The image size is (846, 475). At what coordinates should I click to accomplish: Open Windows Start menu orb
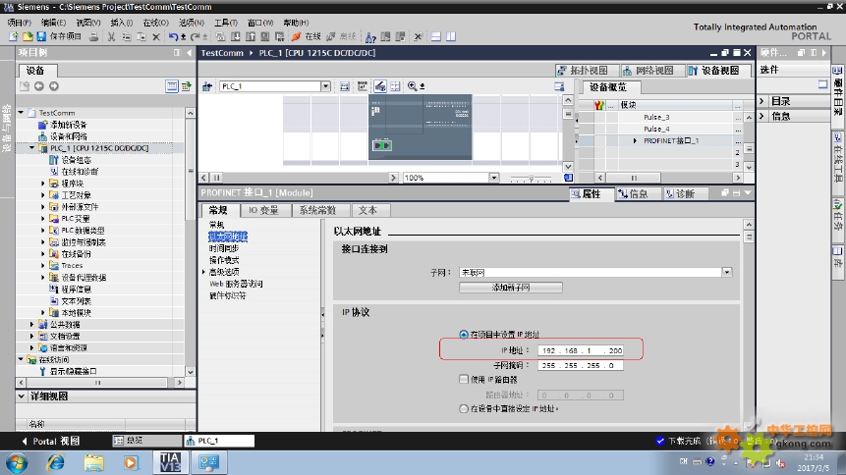[17, 462]
